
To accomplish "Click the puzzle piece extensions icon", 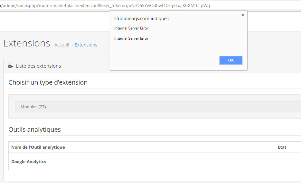I will click(x=11, y=66).
